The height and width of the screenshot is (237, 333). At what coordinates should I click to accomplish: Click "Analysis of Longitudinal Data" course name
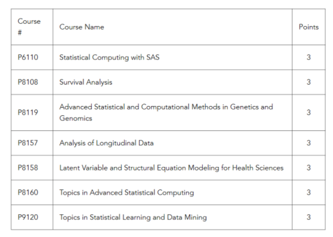(x=106, y=143)
